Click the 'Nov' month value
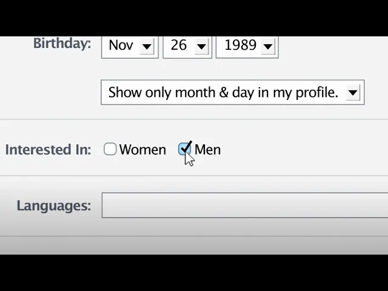The image size is (388, 291). coord(121,45)
